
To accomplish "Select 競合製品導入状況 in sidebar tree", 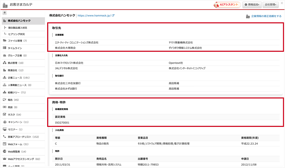I will 17,28.
